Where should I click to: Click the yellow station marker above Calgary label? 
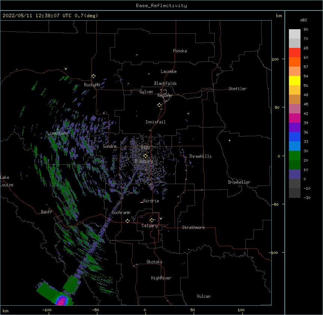pos(152,220)
